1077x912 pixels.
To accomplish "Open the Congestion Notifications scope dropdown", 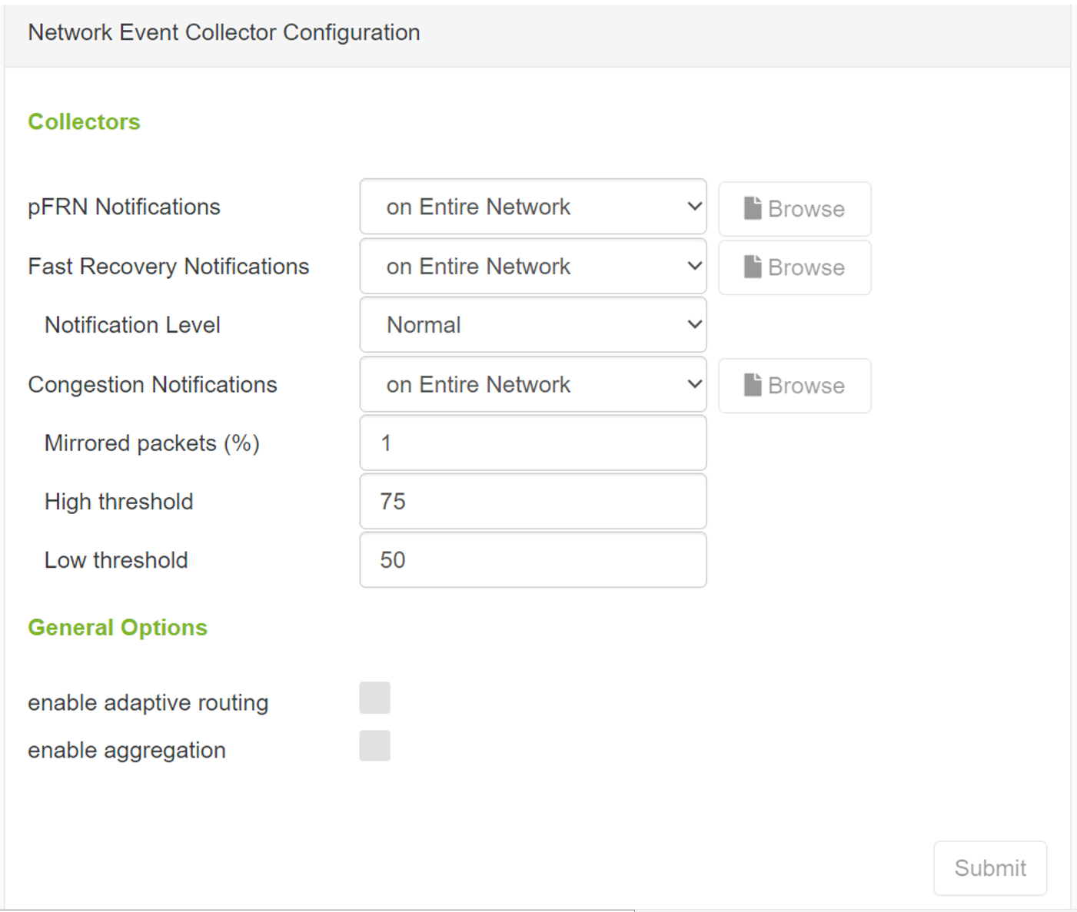I will click(x=533, y=384).
